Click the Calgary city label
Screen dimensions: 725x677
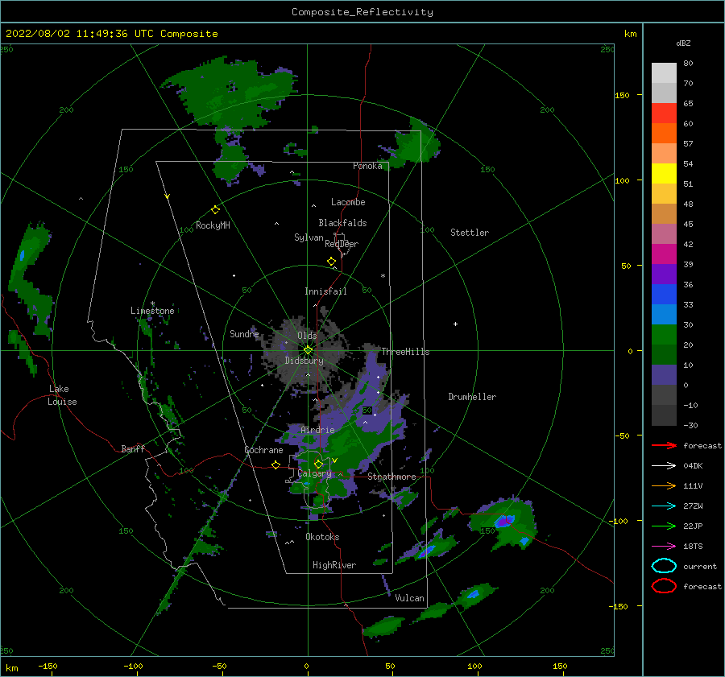[x=314, y=473]
